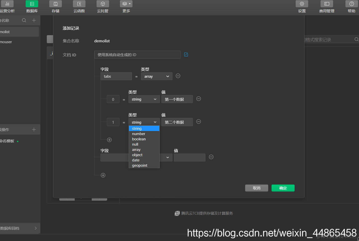The width and height of the screenshot is (359, 241).
Task: Click the 取消 cancel button
Action: point(257,188)
